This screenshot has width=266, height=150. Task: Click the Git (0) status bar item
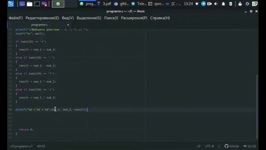(250, 146)
